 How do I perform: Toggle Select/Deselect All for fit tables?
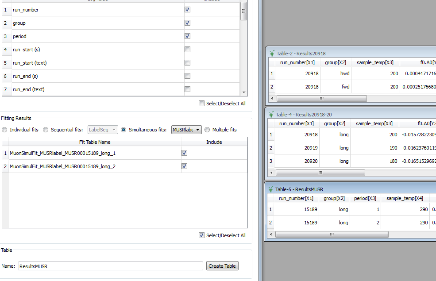[201, 235]
